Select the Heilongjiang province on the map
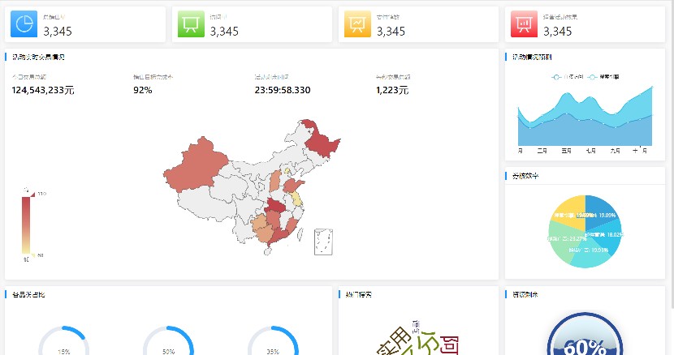Viewport: 674px width, 355px height. pyautogui.click(x=322, y=139)
